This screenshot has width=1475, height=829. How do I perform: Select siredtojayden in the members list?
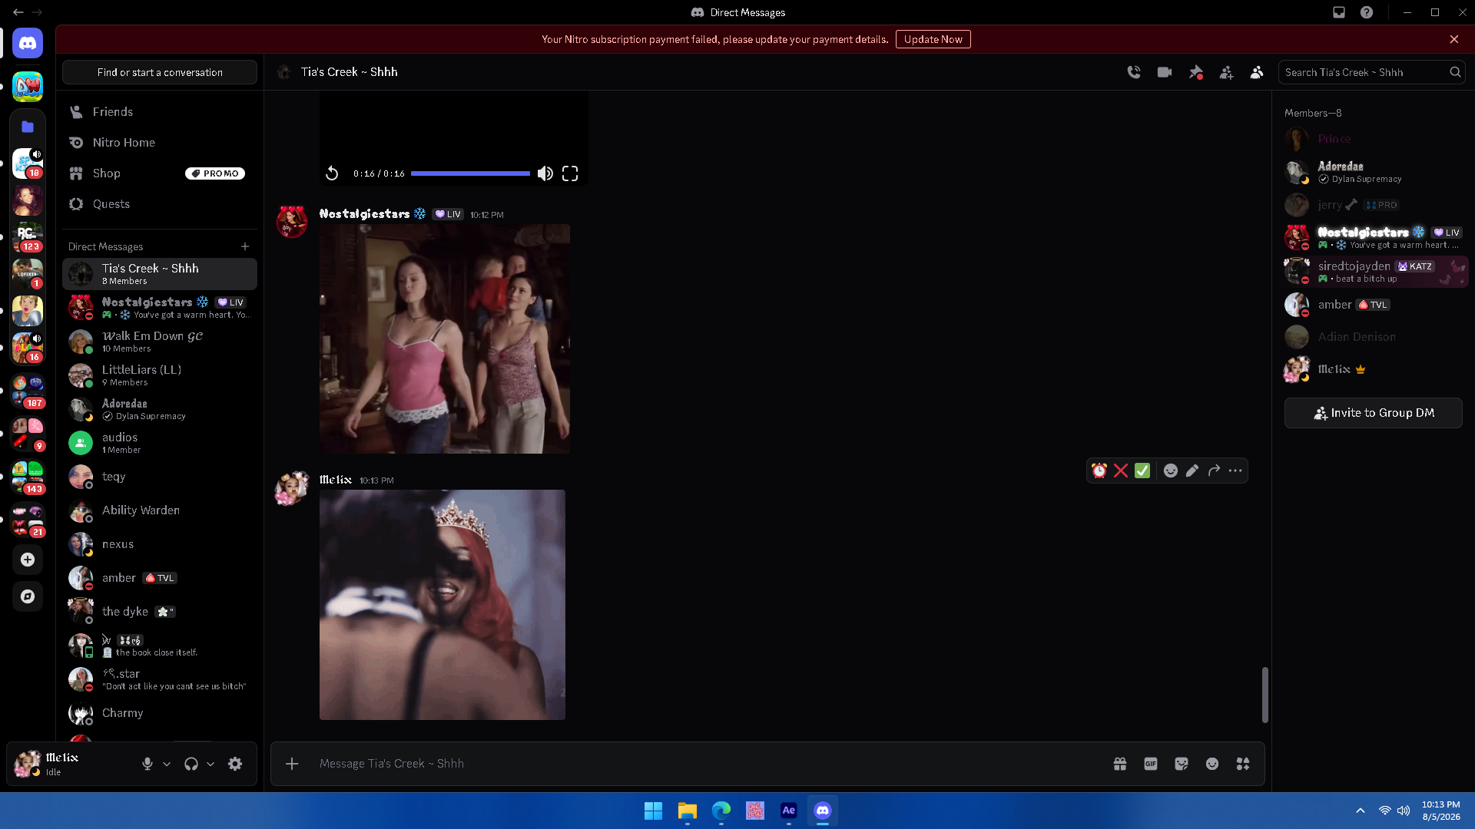pos(1374,272)
